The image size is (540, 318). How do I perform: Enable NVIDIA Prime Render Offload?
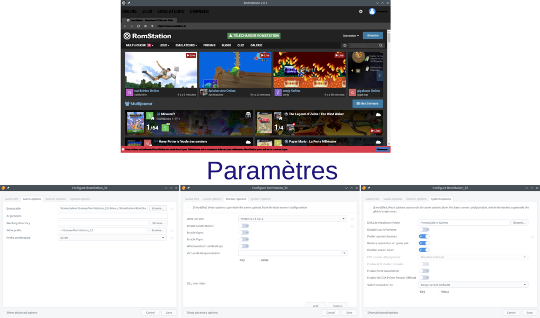coord(424,278)
